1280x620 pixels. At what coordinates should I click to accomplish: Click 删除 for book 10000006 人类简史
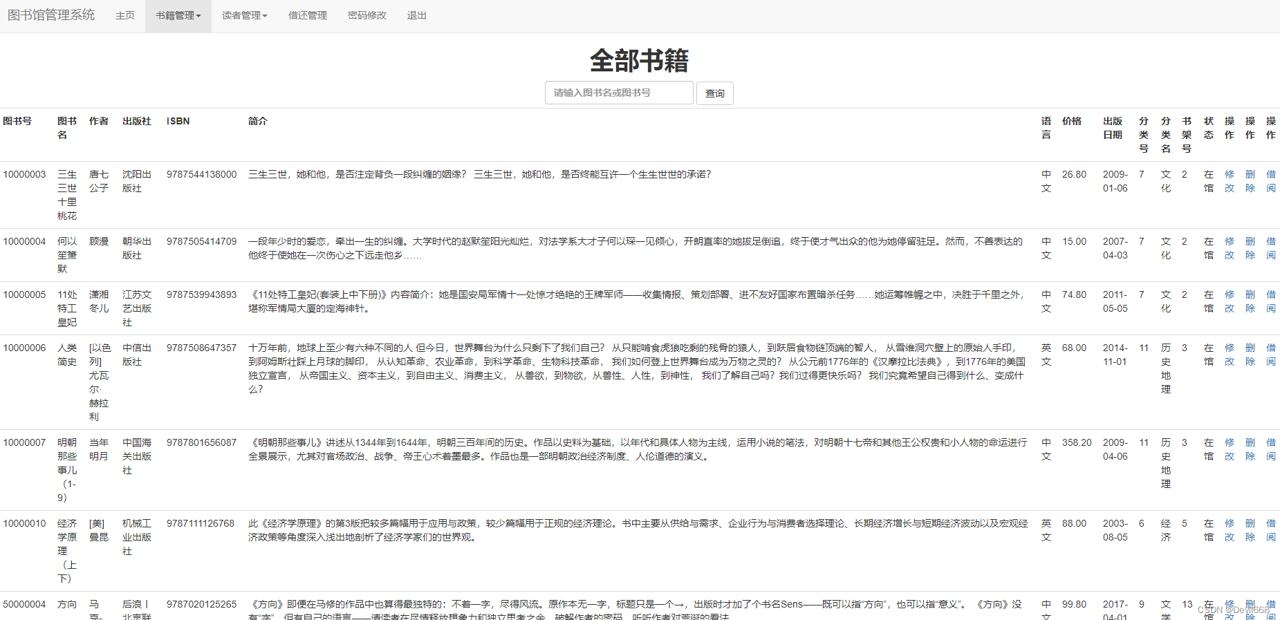pyautogui.click(x=1250, y=355)
